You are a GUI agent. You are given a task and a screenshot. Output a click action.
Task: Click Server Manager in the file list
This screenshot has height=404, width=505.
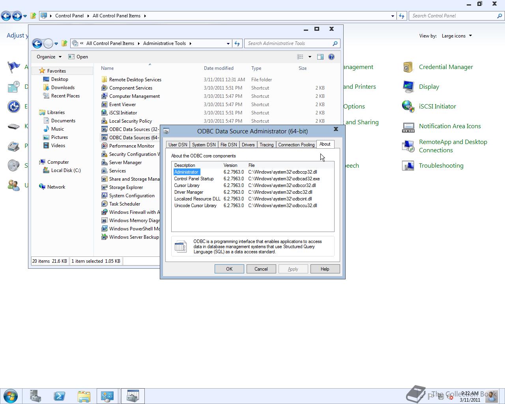pyautogui.click(x=125, y=163)
